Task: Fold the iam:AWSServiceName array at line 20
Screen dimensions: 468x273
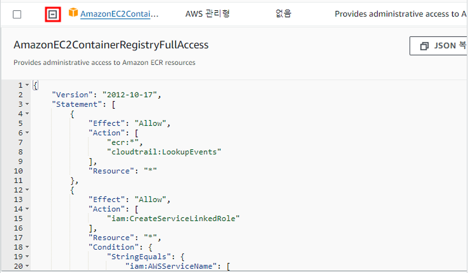Action: [x=27, y=266]
